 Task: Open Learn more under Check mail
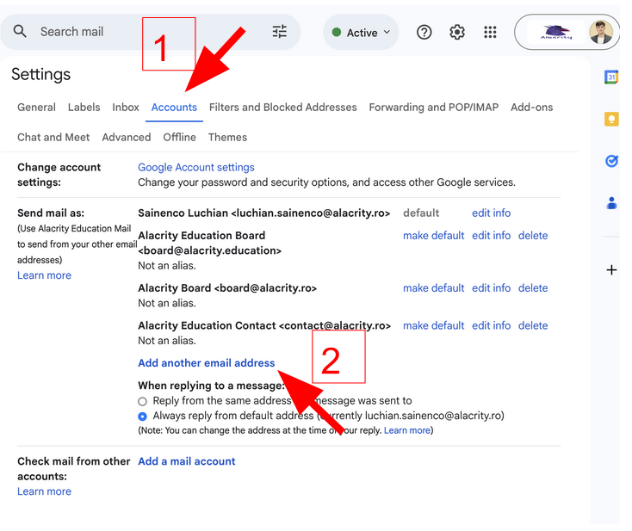coord(44,492)
